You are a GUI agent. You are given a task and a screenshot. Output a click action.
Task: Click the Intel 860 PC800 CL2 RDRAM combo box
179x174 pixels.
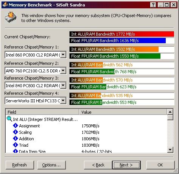[x=36, y=55]
